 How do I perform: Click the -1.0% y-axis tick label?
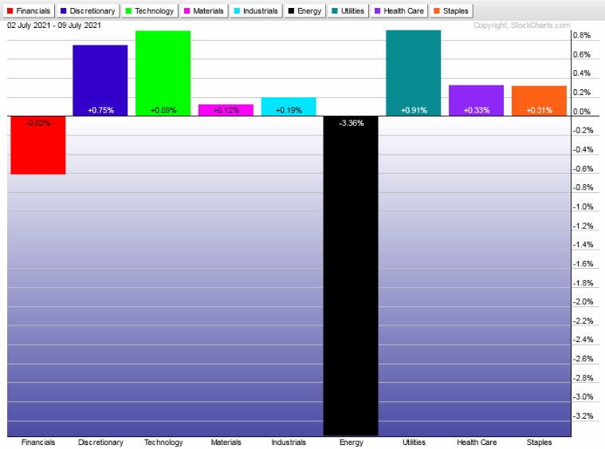(x=583, y=207)
